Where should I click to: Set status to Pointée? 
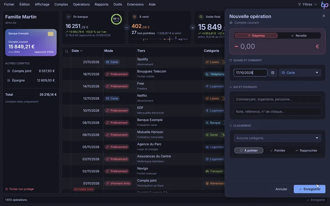pyautogui.click(x=277, y=150)
